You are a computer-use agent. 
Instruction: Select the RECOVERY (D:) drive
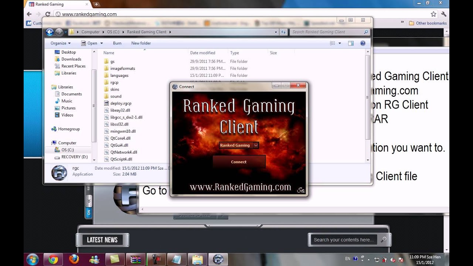coord(71,157)
